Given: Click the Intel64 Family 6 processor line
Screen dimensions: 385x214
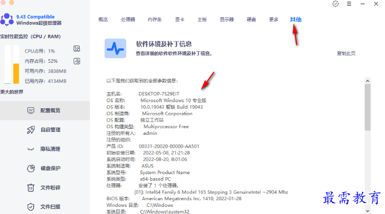Looking at the screenshot, I should coord(211,192).
